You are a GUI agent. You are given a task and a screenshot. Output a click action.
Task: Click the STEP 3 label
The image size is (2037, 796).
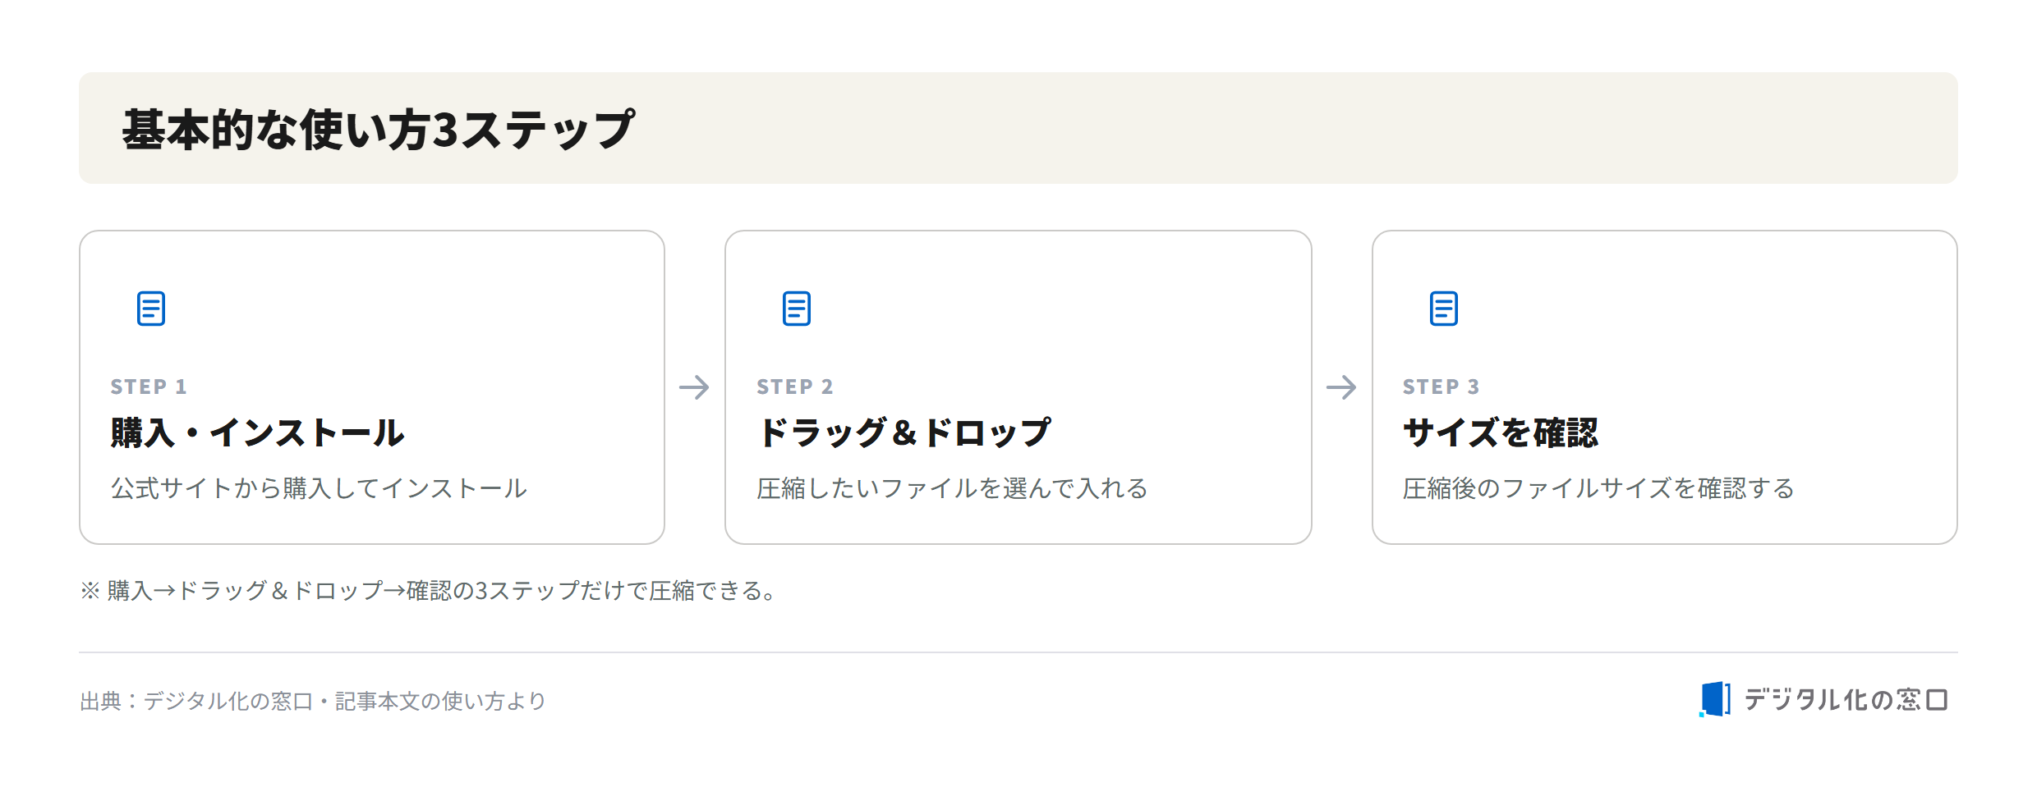pos(1442,387)
